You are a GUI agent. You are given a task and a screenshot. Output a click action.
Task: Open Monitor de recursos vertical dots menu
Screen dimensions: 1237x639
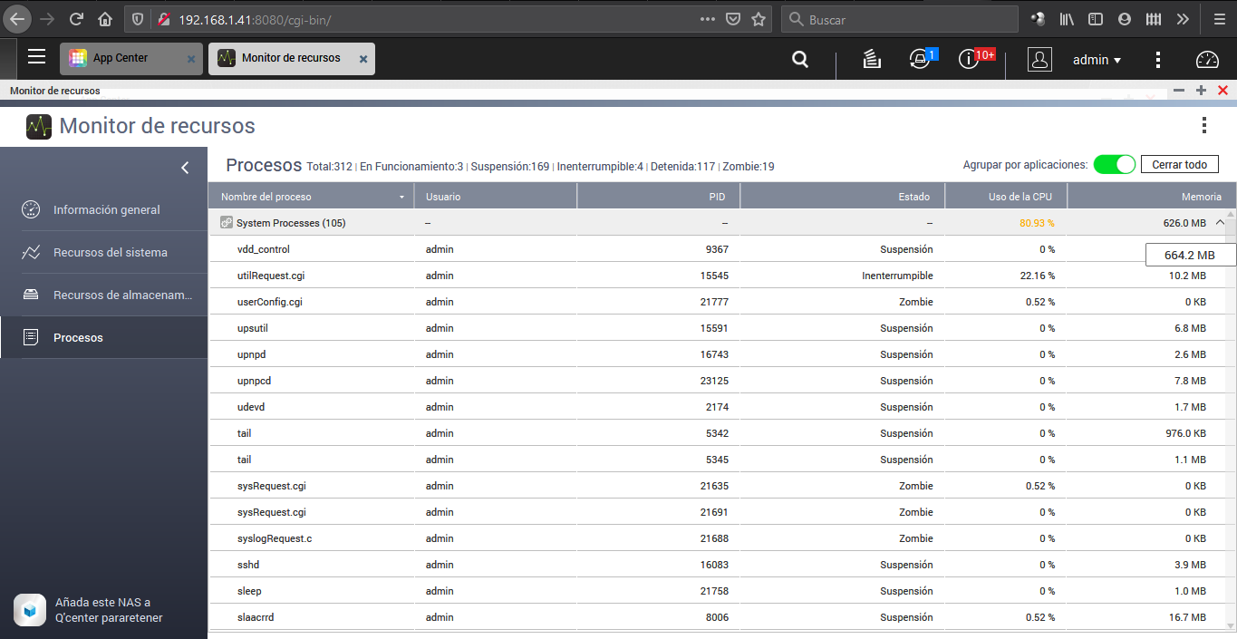click(1203, 125)
